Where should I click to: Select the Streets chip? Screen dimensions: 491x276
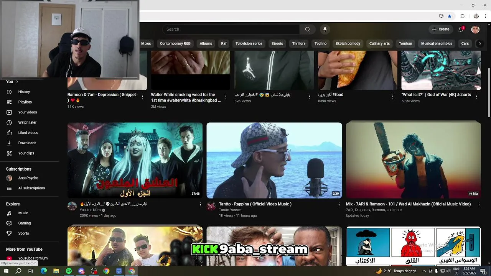pos(277,44)
